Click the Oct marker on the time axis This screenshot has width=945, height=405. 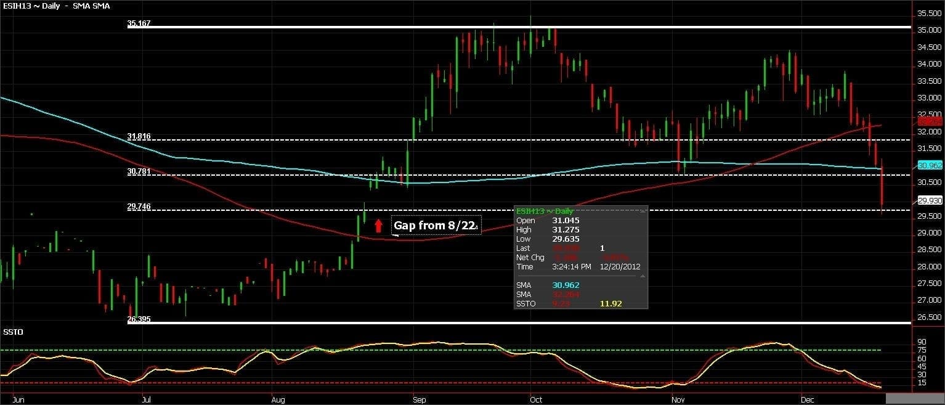click(x=535, y=399)
